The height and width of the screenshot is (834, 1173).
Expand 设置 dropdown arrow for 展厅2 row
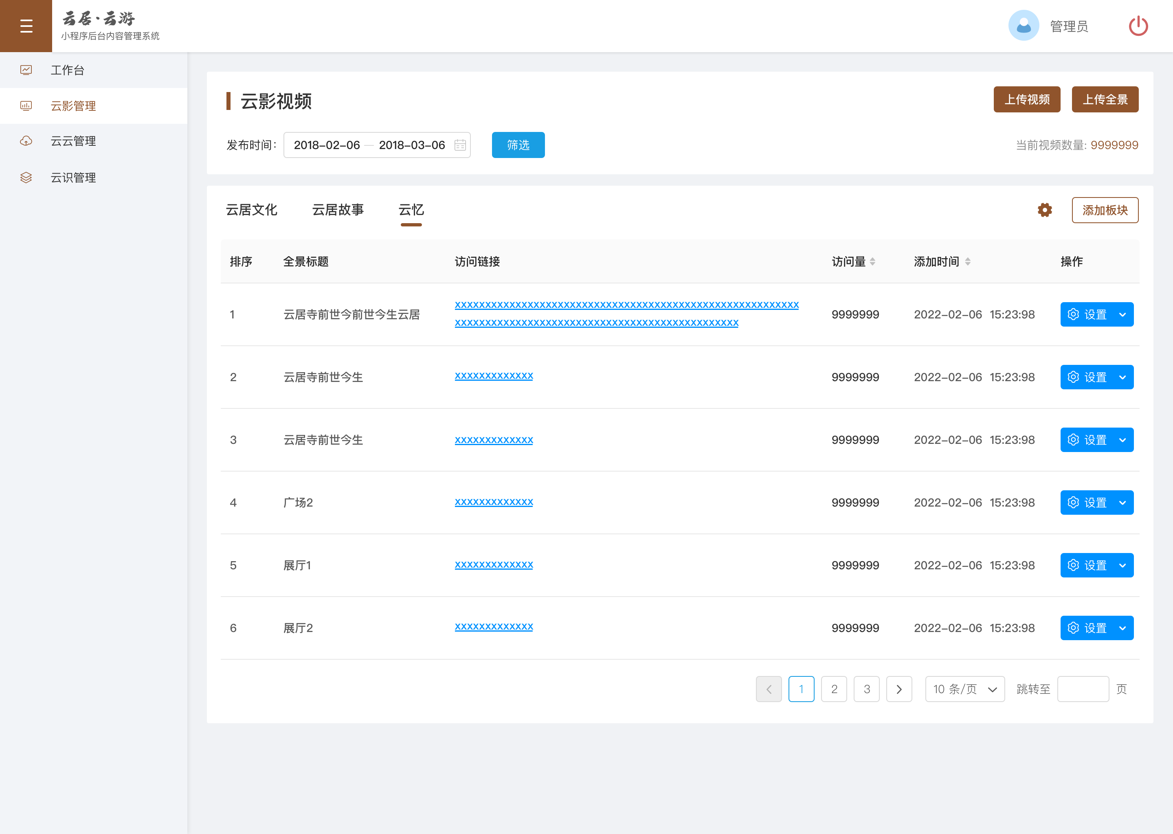[1122, 628]
